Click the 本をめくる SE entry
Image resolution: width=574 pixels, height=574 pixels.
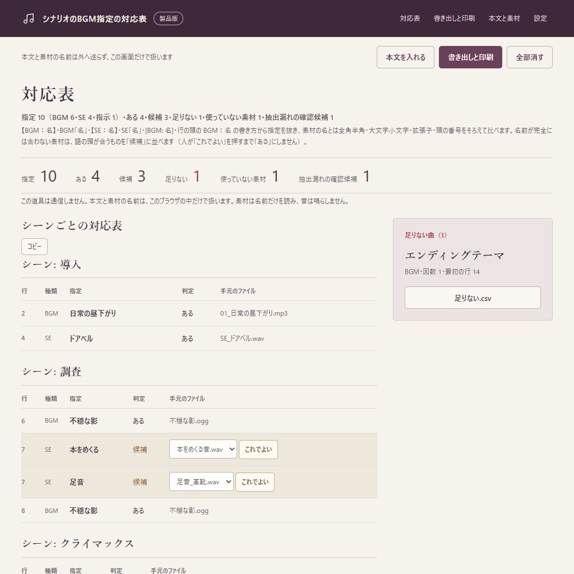tap(84, 450)
